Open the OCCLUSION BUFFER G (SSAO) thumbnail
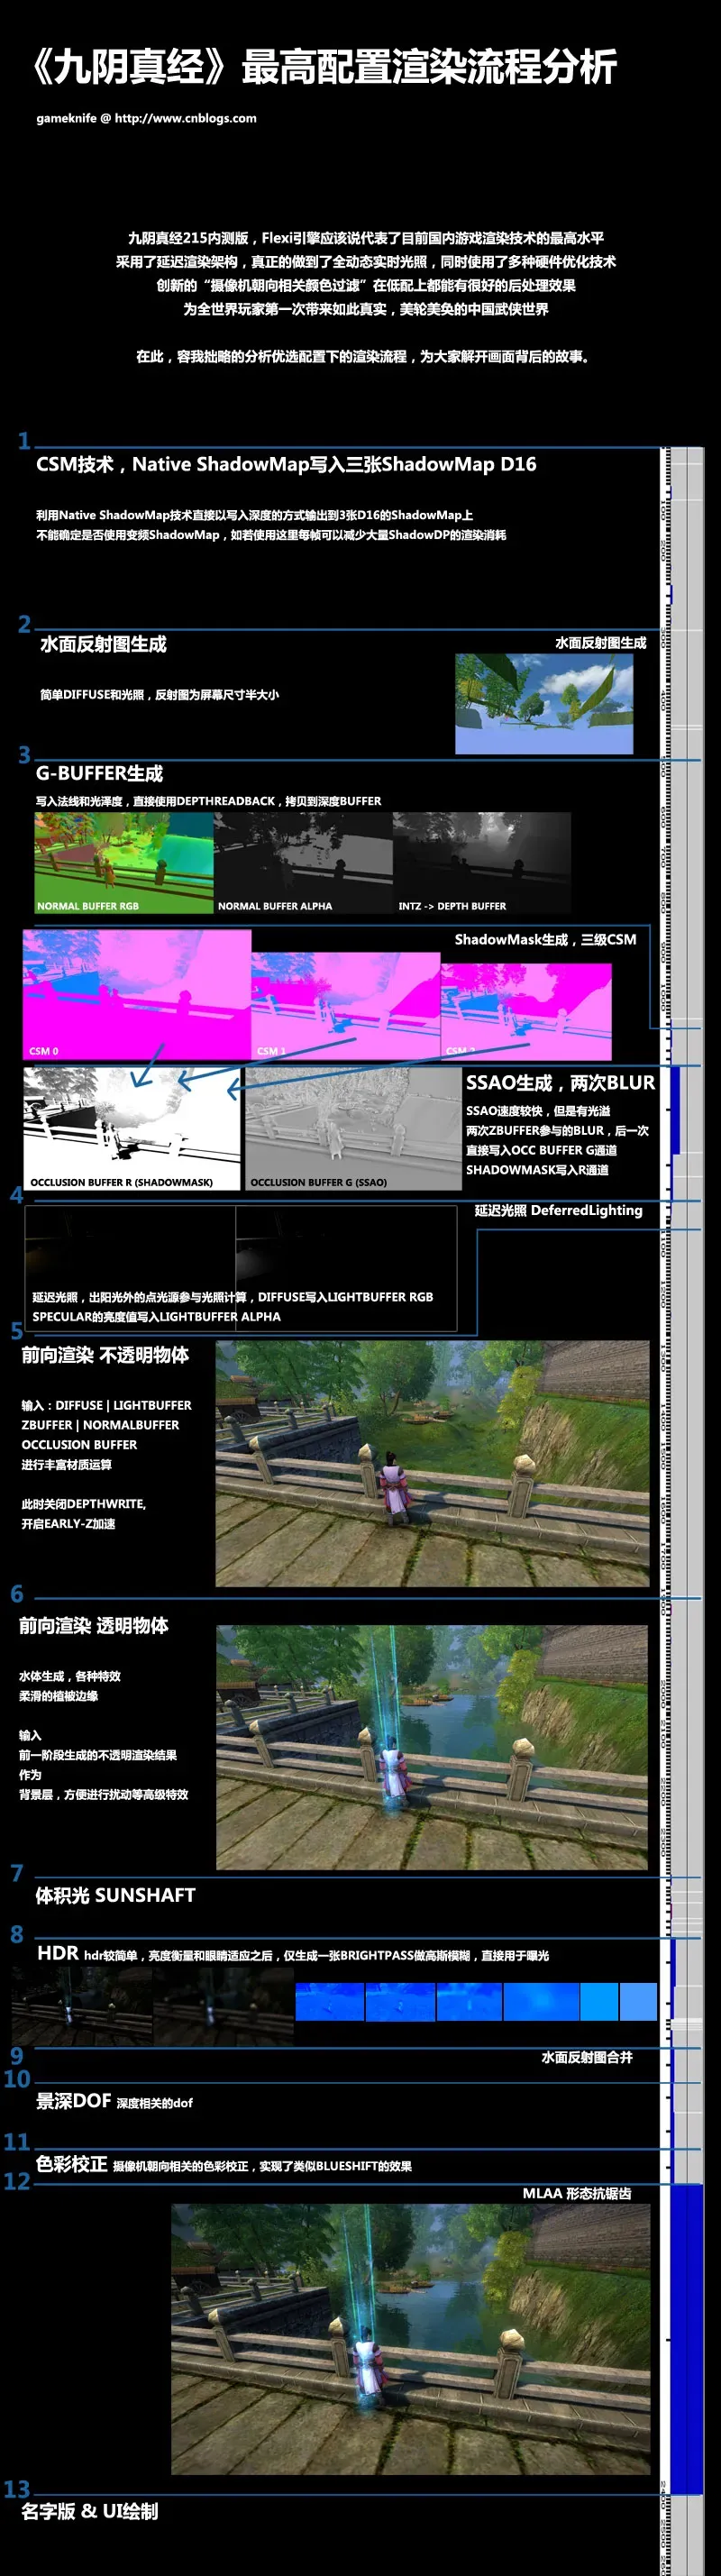This screenshot has height=2576, width=721. pos(353,1128)
